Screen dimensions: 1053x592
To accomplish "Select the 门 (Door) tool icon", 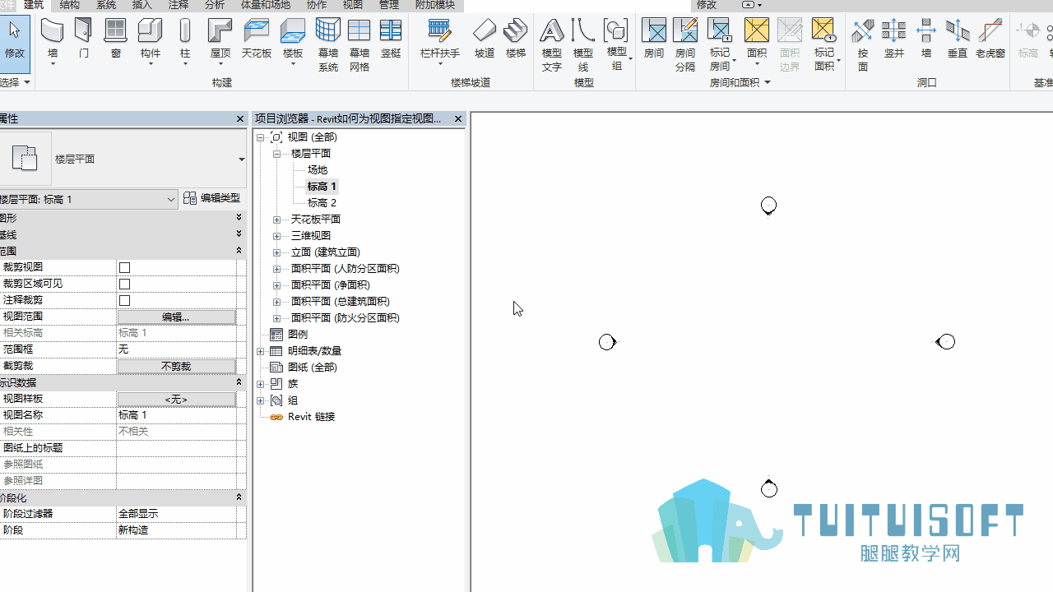I will click(83, 30).
